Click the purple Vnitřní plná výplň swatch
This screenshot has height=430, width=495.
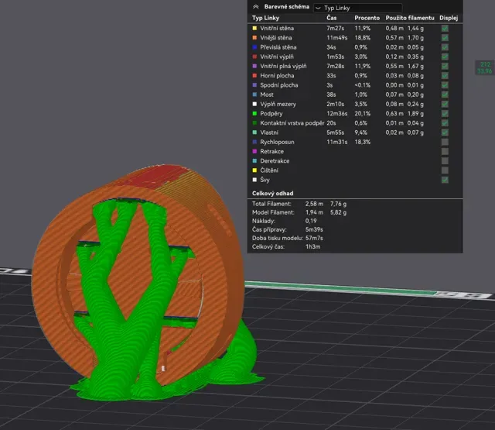254,66
